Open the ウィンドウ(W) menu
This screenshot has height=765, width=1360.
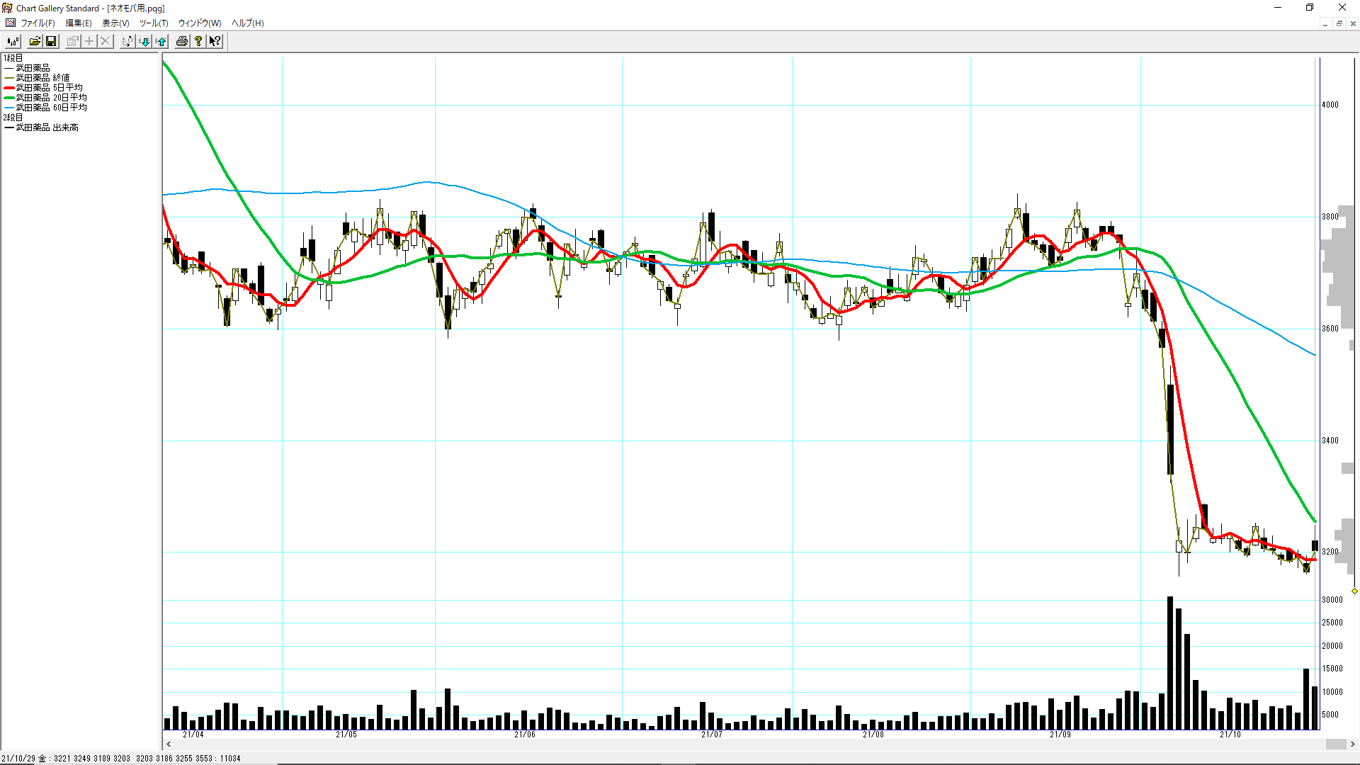click(x=200, y=23)
